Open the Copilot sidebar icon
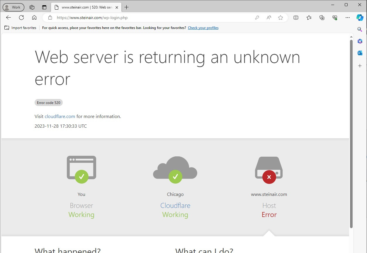The image size is (367, 253). [360, 18]
